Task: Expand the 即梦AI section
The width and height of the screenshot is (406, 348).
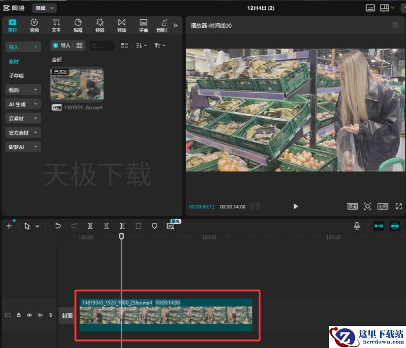Action: click(23, 146)
